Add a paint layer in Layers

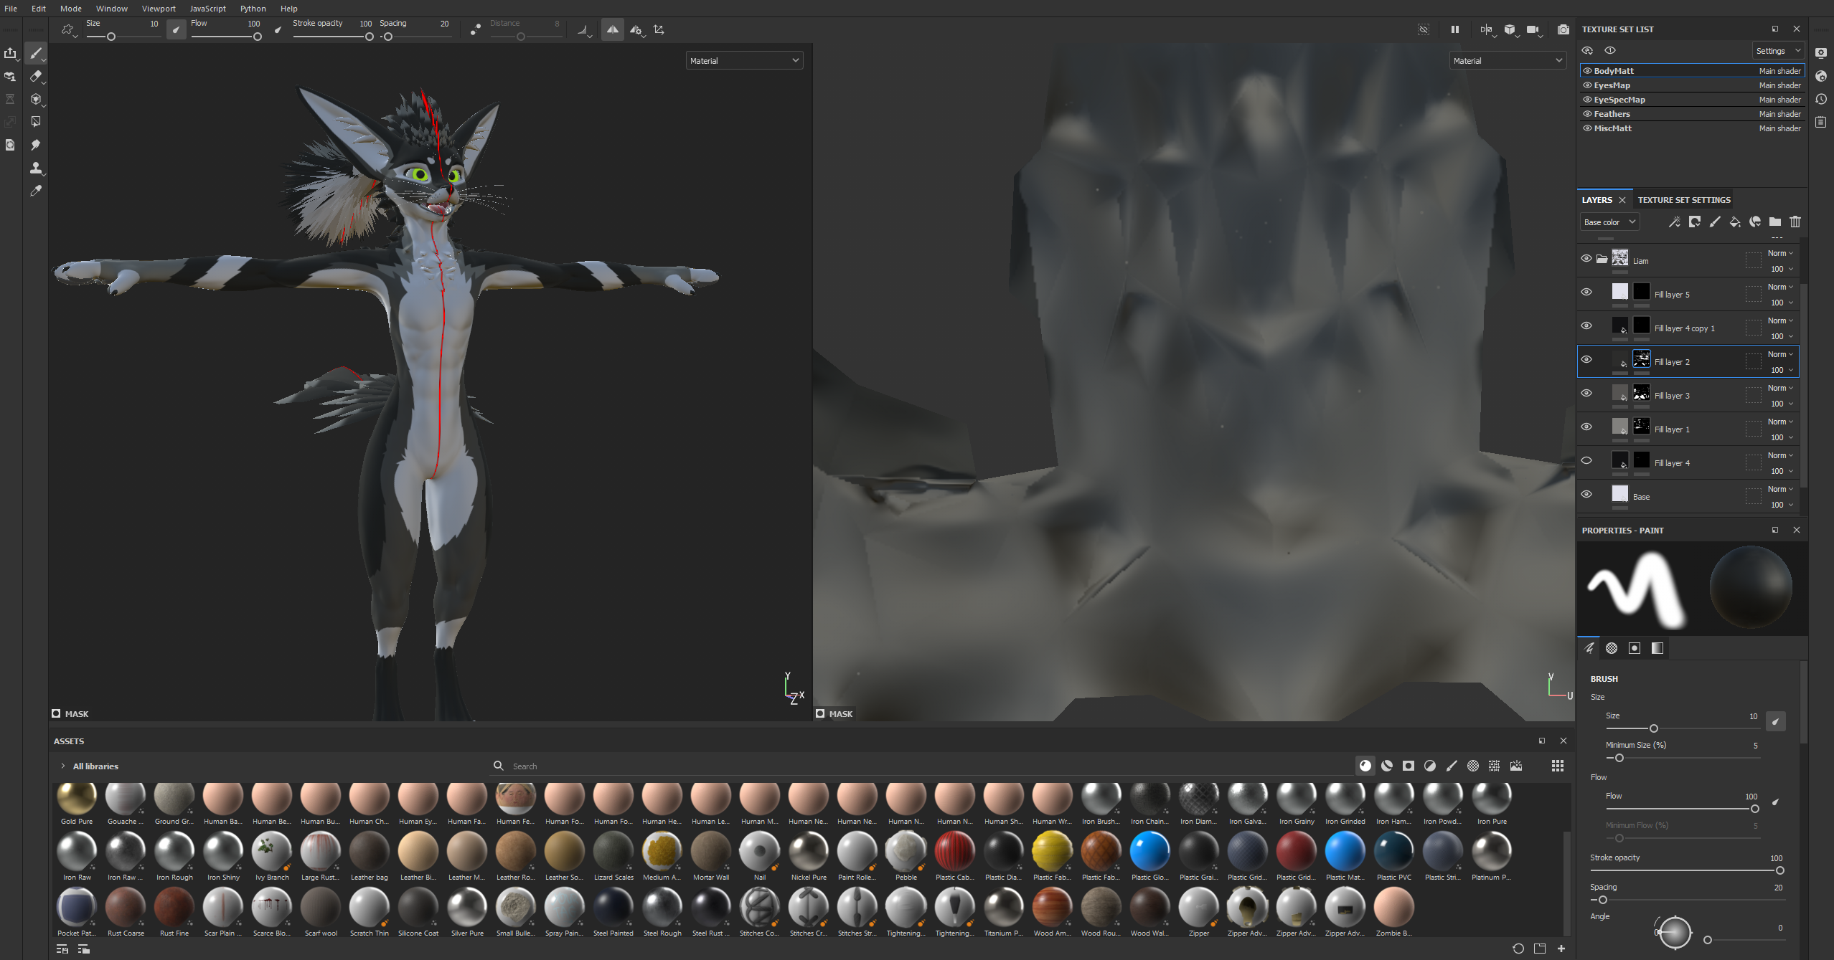coord(1715,222)
